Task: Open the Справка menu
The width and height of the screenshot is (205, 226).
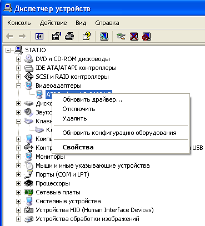Action: click(107, 23)
